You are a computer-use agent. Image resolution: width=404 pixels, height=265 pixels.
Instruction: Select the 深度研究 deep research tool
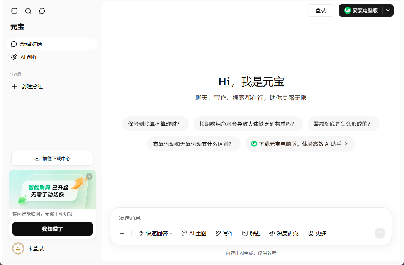tap(284, 233)
